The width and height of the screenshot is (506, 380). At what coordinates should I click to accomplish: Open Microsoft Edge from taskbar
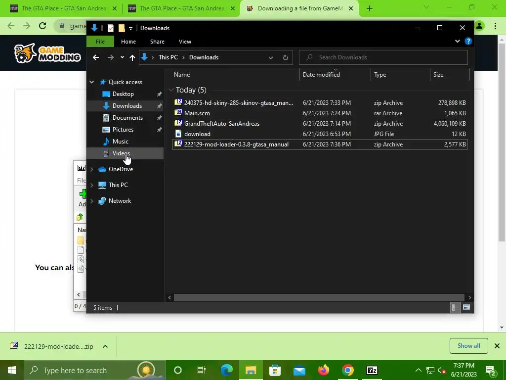click(x=226, y=370)
